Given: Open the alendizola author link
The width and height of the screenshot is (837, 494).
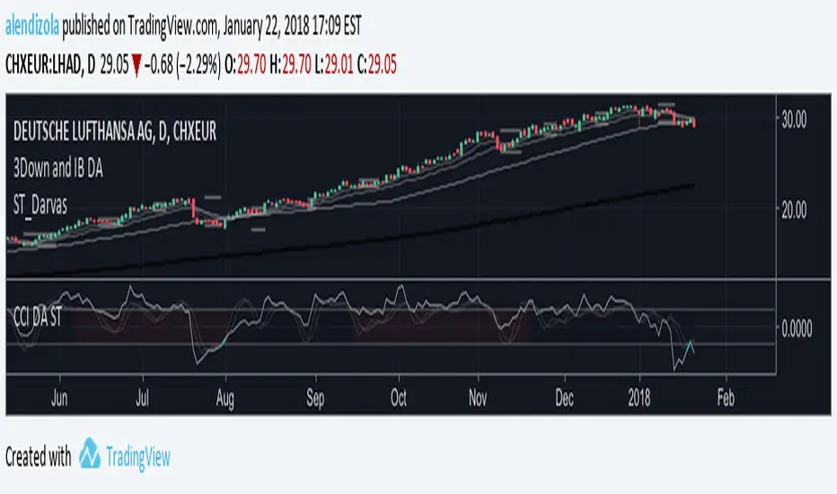Looking at the screenshot, I should click(x=32, y=26).
